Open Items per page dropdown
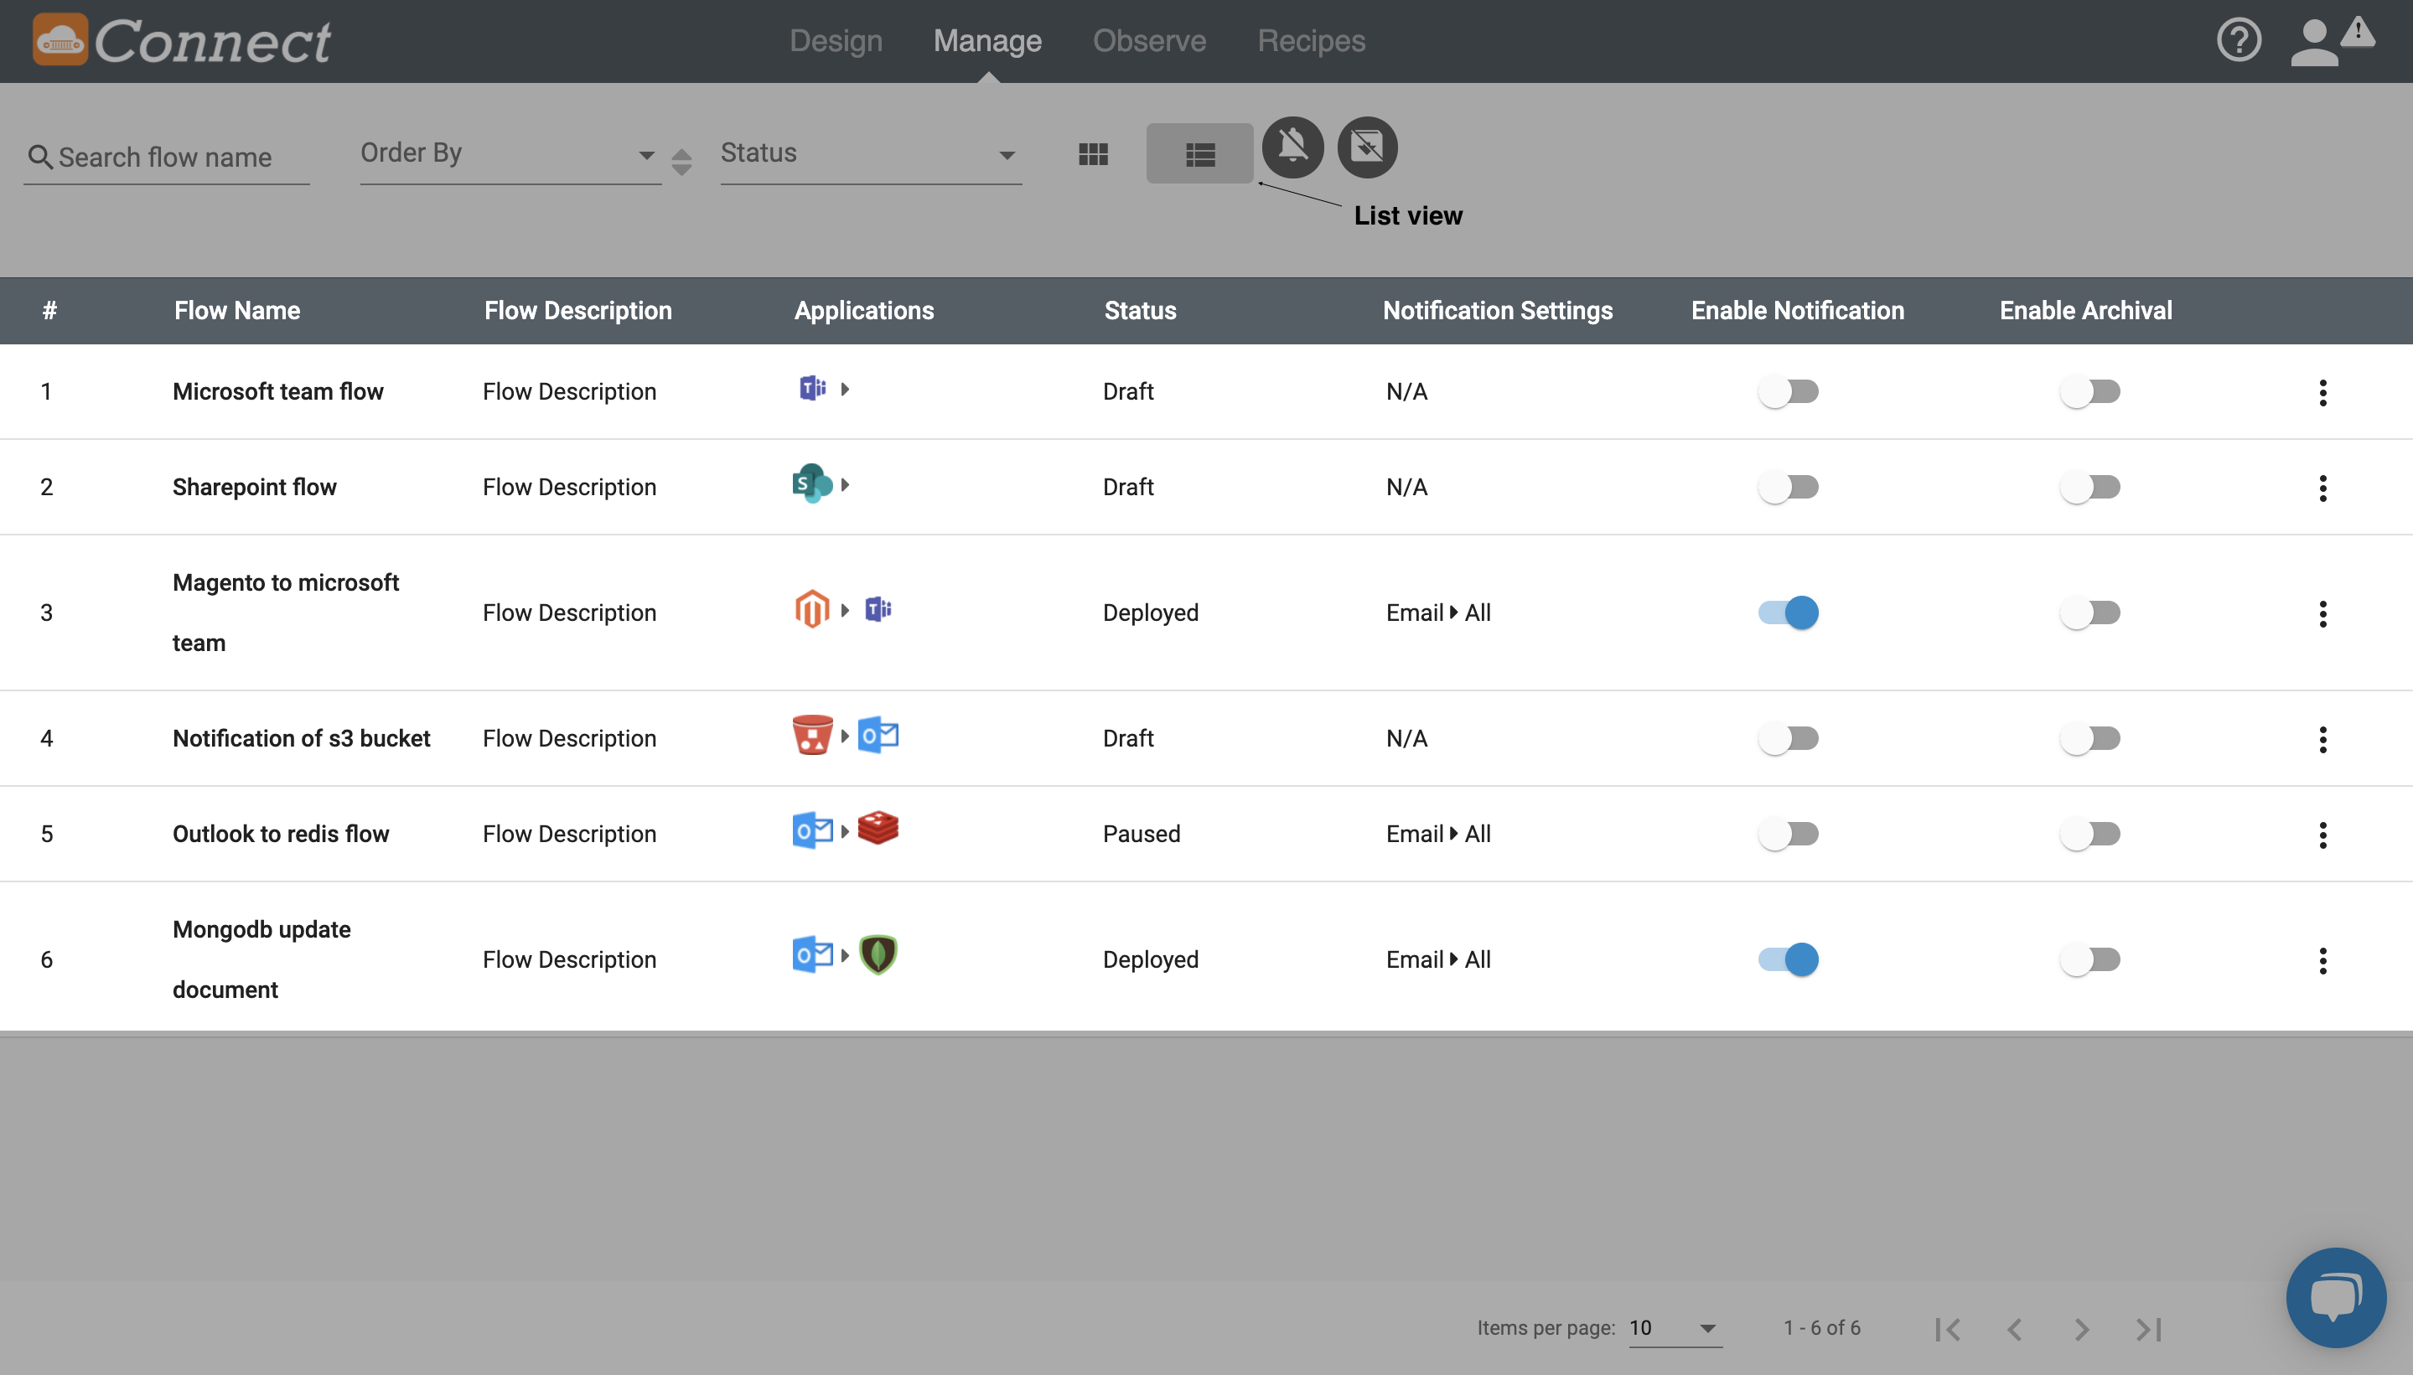Screen dimensions: 2413x1375 [x=1675, y=1328]
